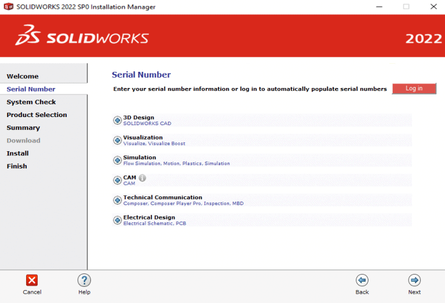
Task: Click the Help label
Action: 84,292
